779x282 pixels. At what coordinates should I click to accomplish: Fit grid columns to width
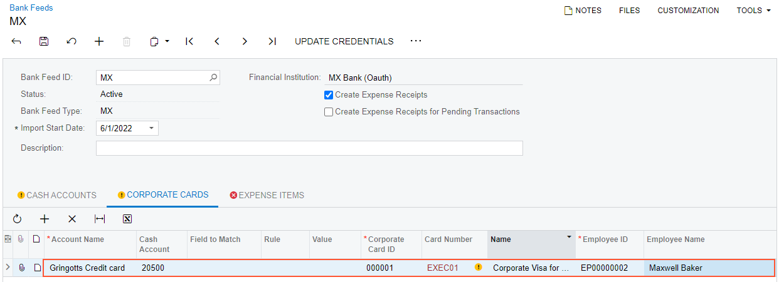[100, 219]
